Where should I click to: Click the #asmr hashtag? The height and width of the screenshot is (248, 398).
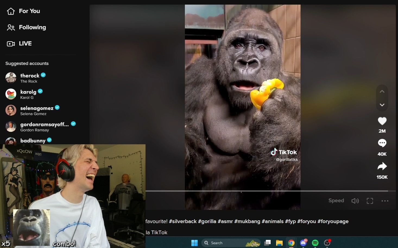pyautogui.click(x=225, y=221)
